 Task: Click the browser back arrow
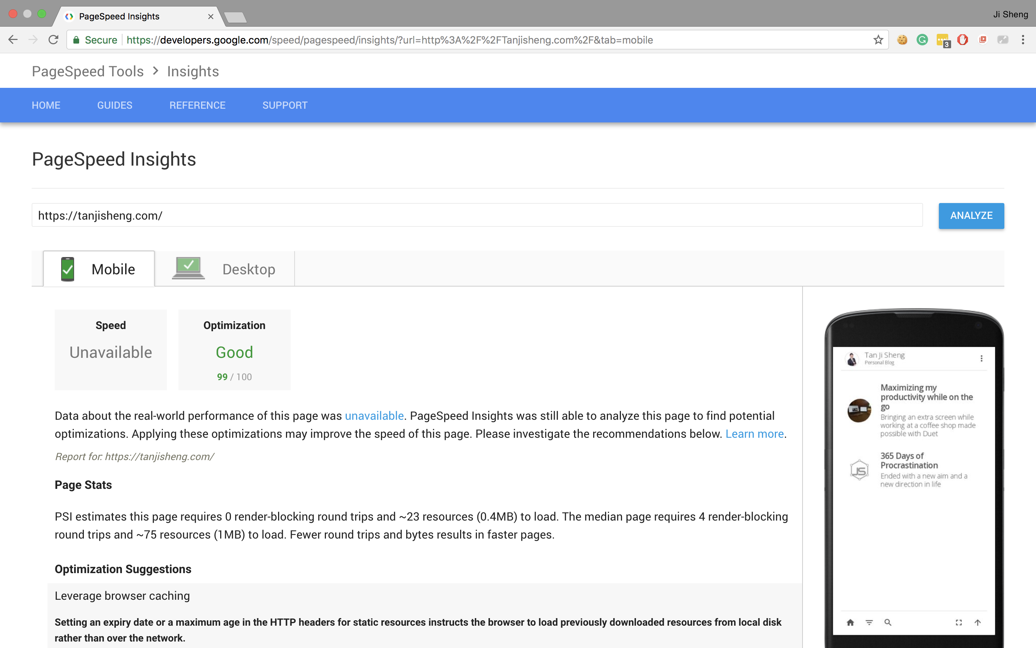(13, 40)
